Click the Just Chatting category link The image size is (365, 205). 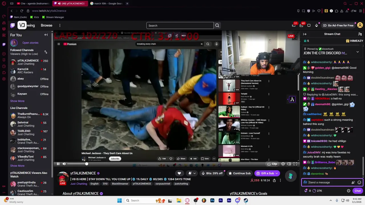(x=79, y=184)
